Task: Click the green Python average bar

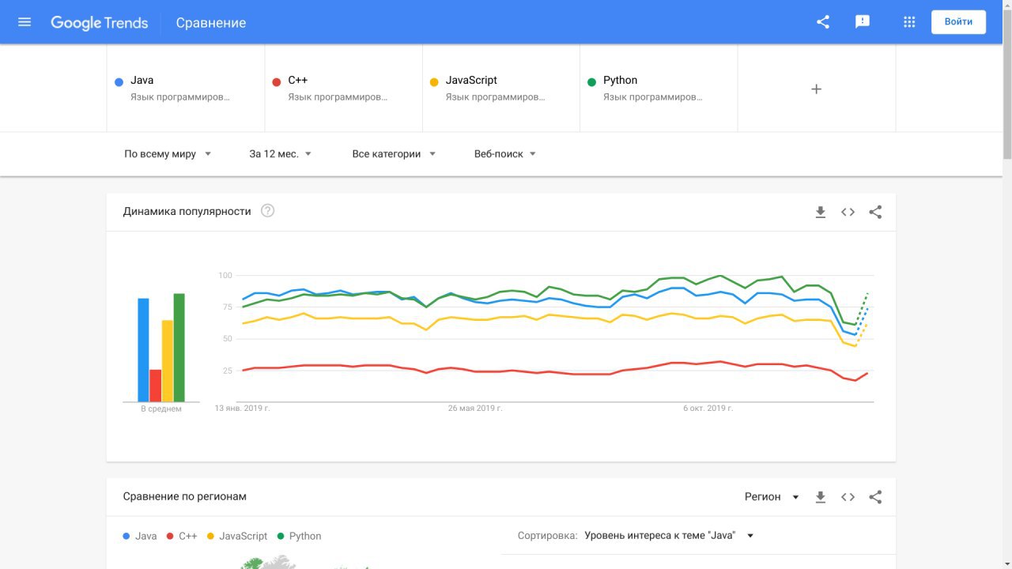Action: tap(179, 348)
